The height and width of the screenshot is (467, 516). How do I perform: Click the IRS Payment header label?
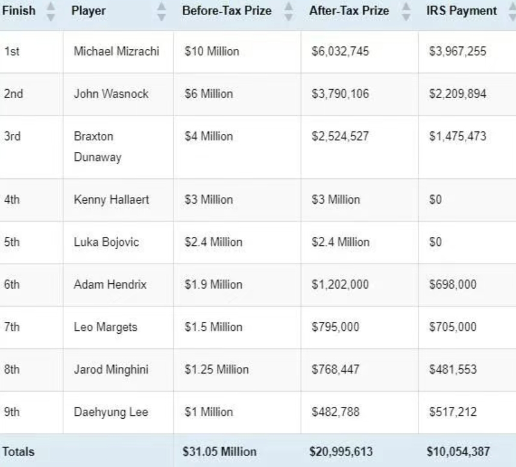462,11
